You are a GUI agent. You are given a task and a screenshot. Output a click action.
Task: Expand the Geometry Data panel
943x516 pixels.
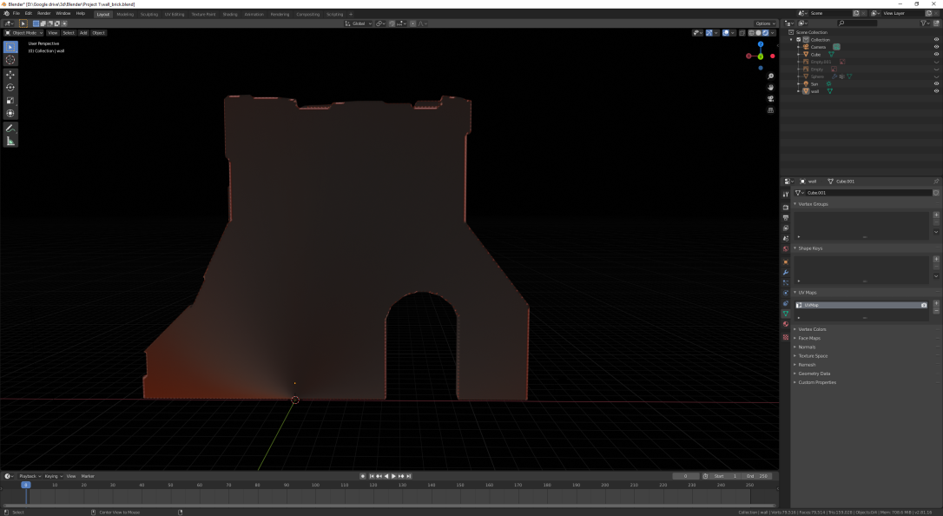[813, 374]
